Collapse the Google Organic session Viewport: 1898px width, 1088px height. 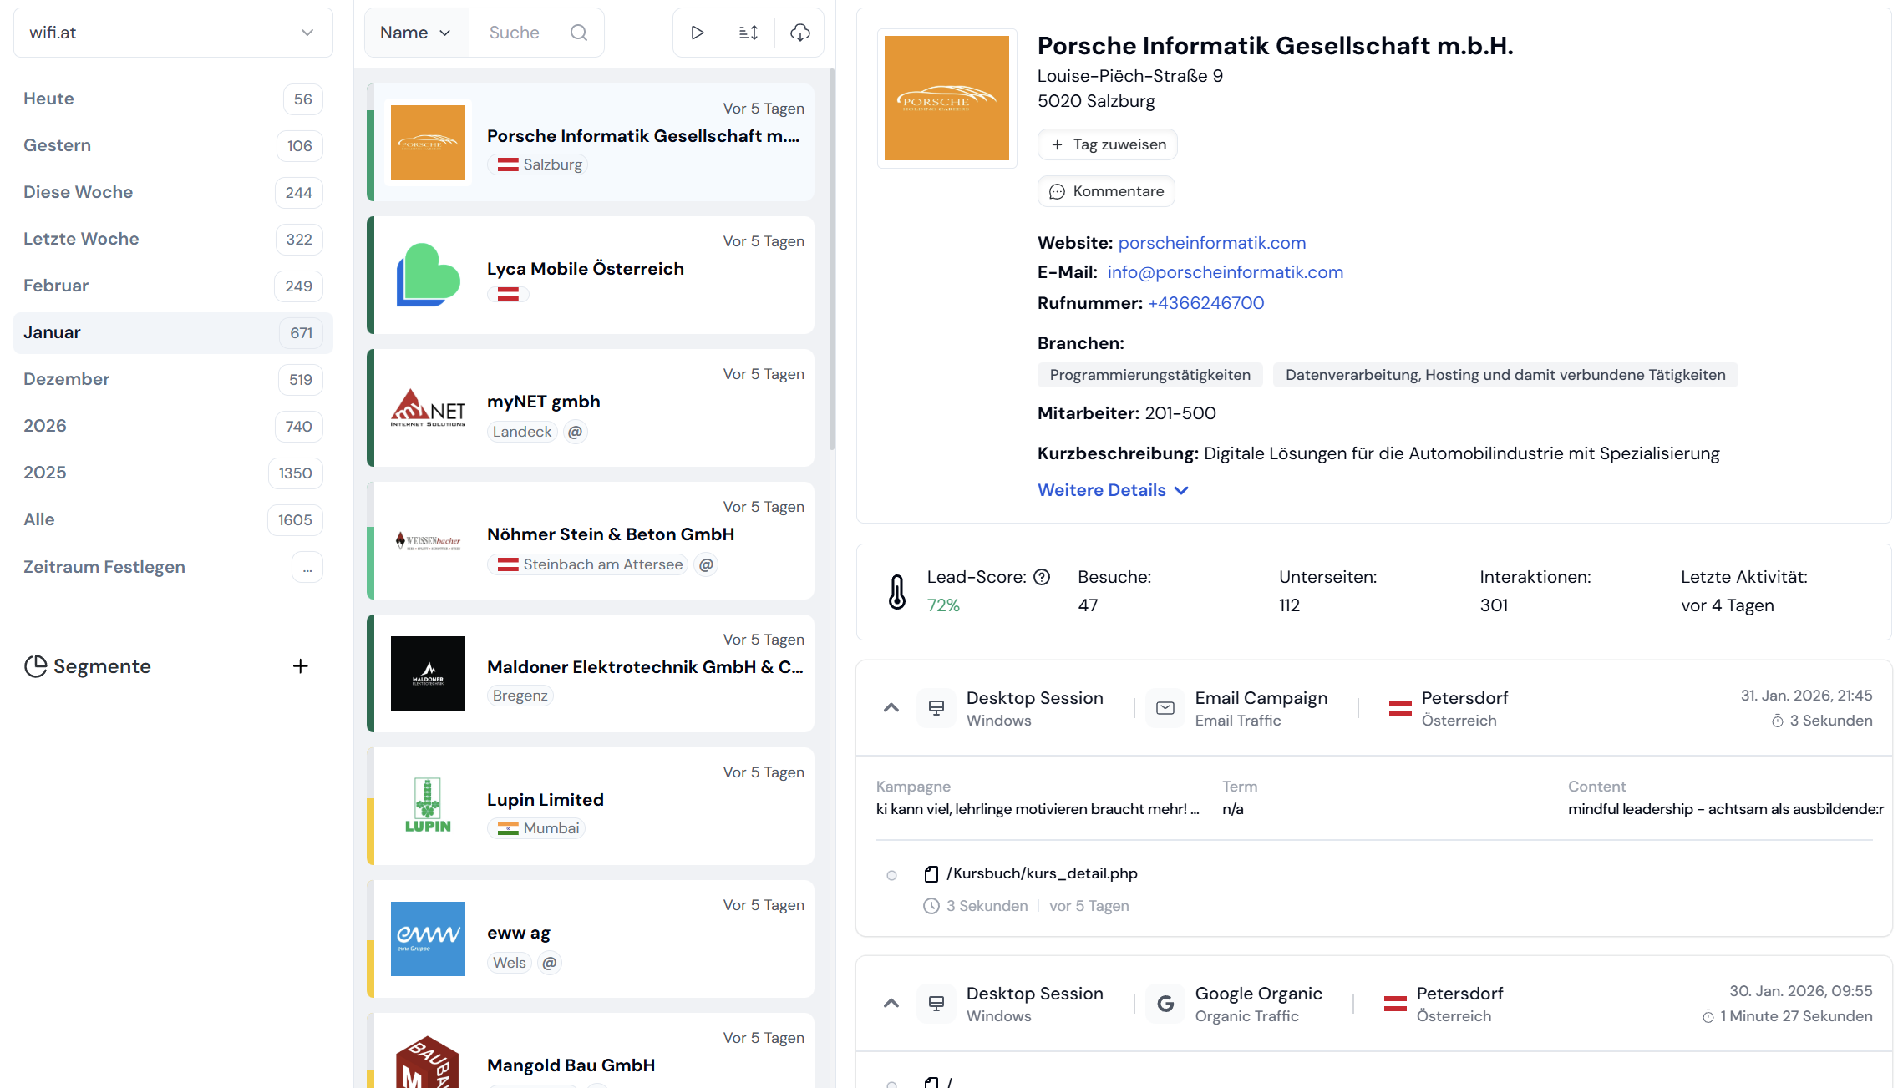[891, 1004]
